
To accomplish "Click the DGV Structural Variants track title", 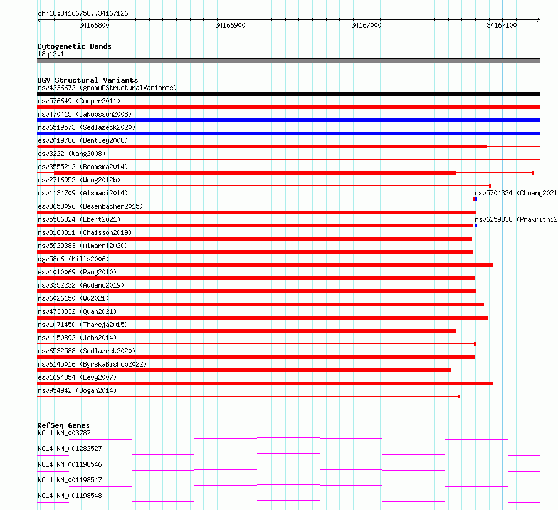I will [88, 80].
